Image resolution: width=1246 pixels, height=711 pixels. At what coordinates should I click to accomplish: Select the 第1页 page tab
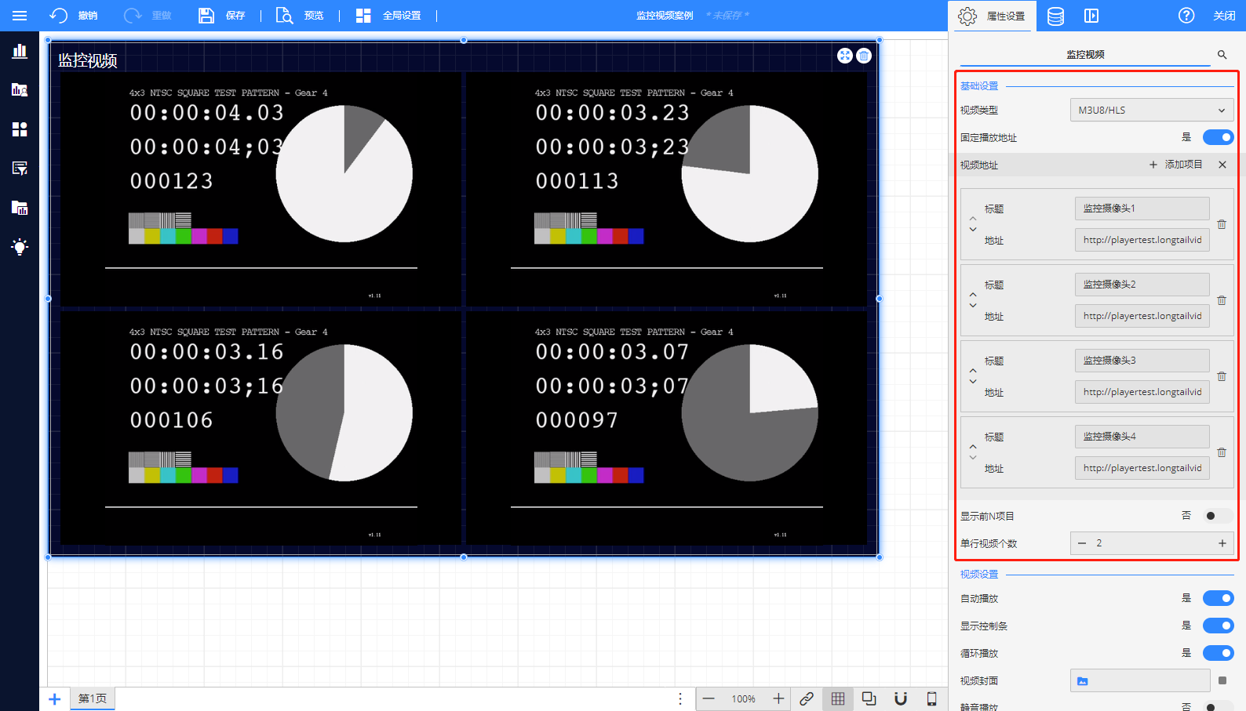(93, 698)
